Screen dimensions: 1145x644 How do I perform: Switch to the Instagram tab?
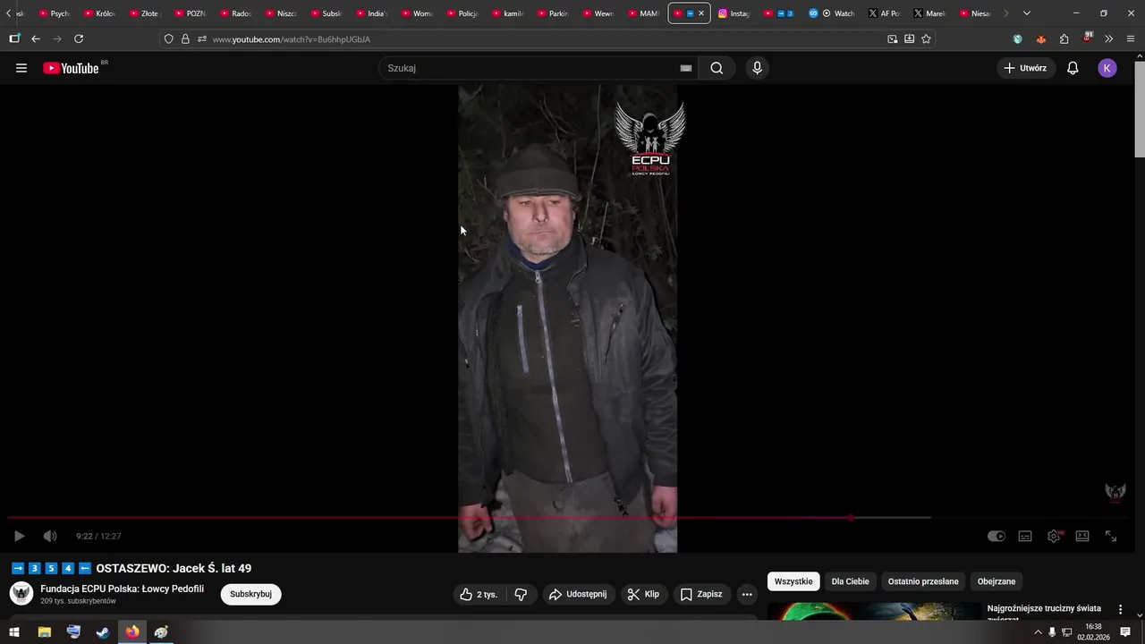coord(735,13)
